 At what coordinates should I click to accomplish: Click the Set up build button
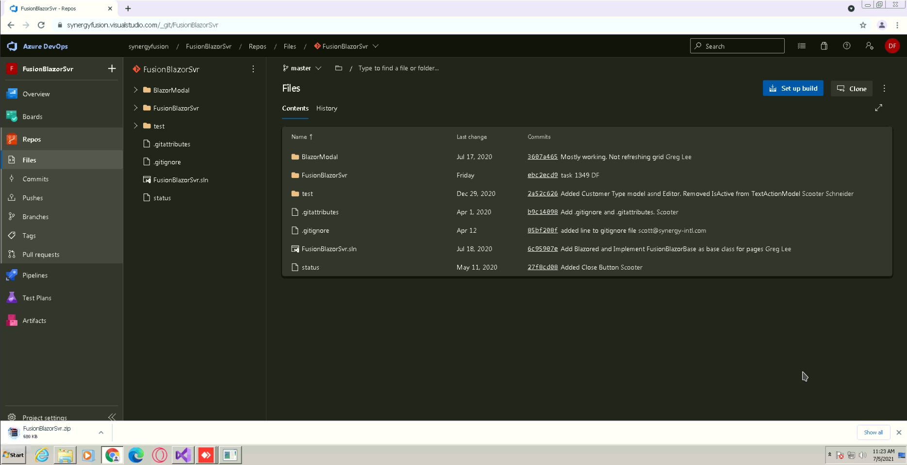[x=793, y=88]
